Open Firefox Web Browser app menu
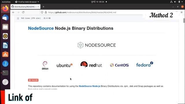 pos(27,2)
